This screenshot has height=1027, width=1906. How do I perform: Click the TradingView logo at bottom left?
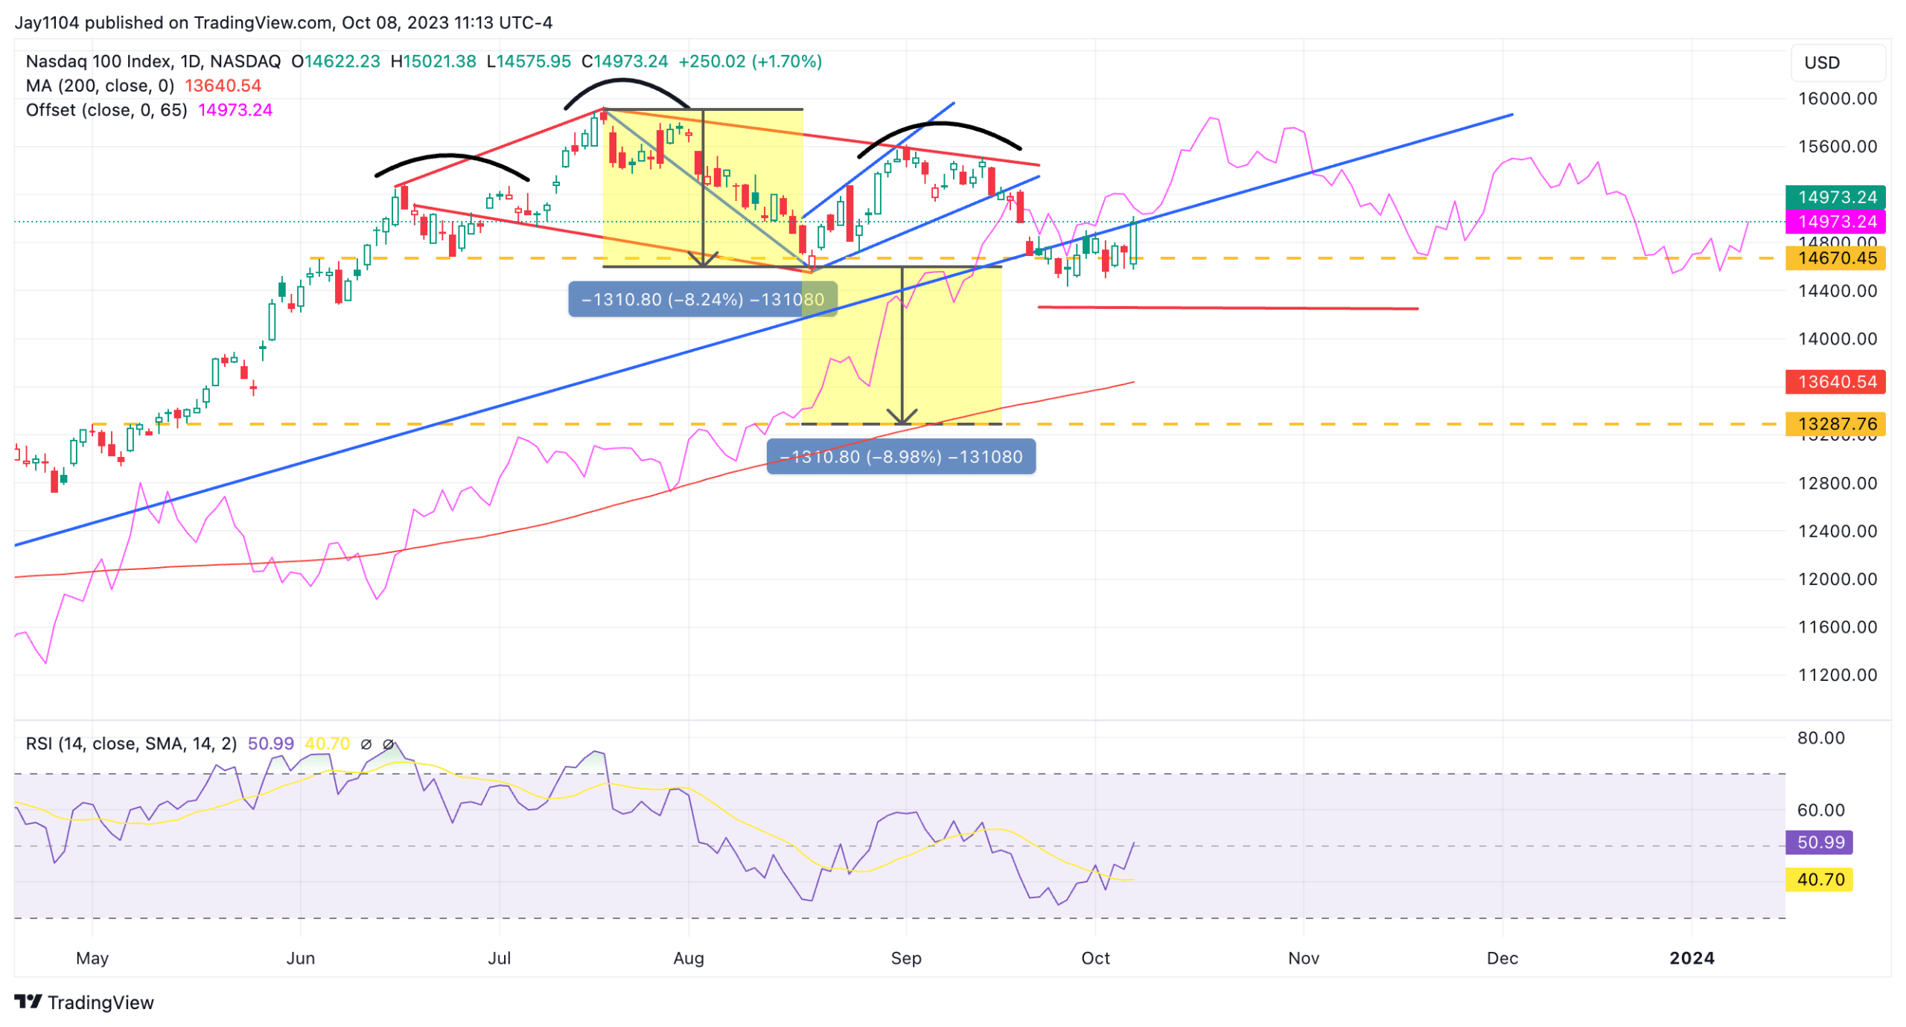click(x=83, y=1002)
